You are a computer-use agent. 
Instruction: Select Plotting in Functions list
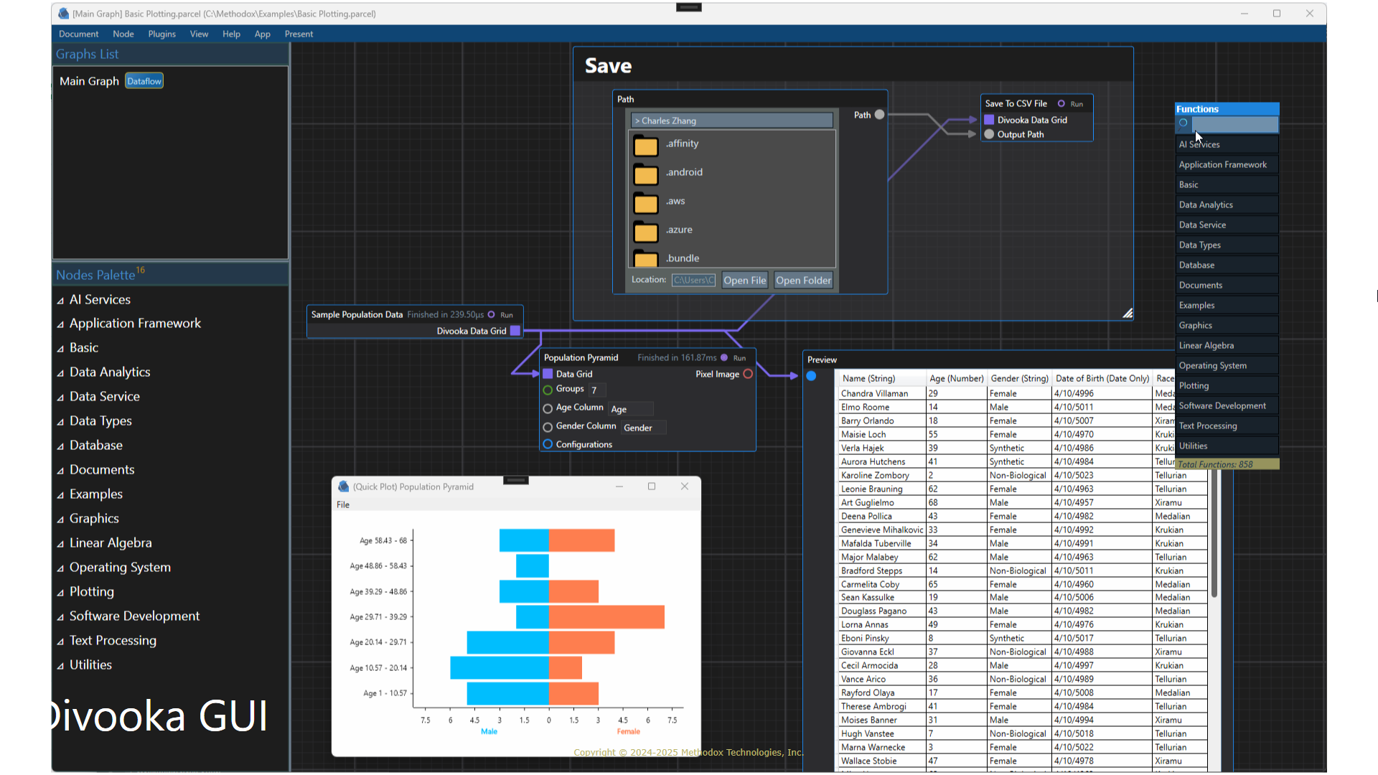[x=1226, y=385]
